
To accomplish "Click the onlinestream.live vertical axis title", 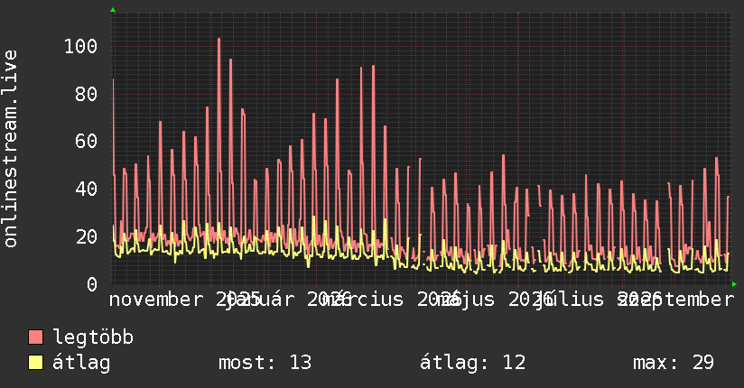I will pos(10,149).
